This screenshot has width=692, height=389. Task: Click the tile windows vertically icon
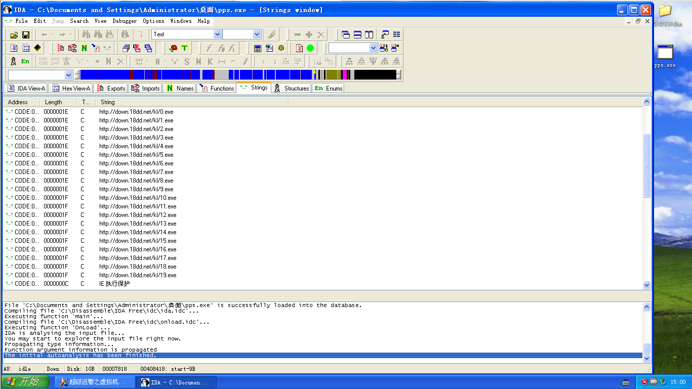click(x=369, y=35)
